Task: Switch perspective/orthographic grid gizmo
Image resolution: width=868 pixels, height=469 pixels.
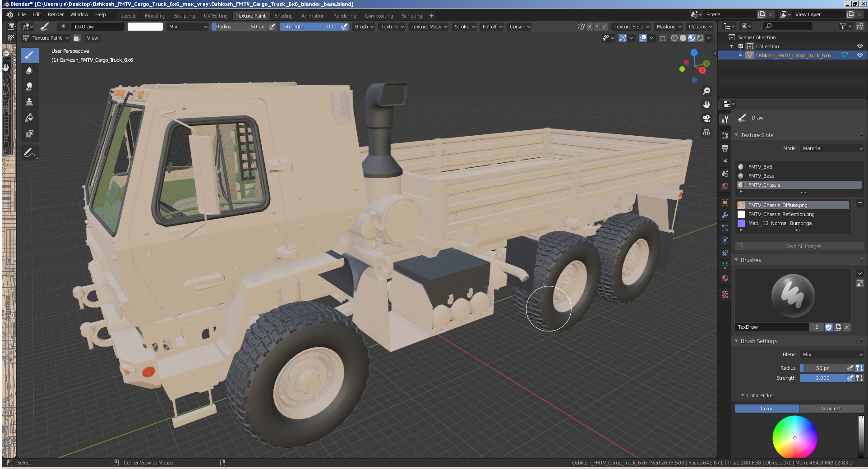Action: 706,133
